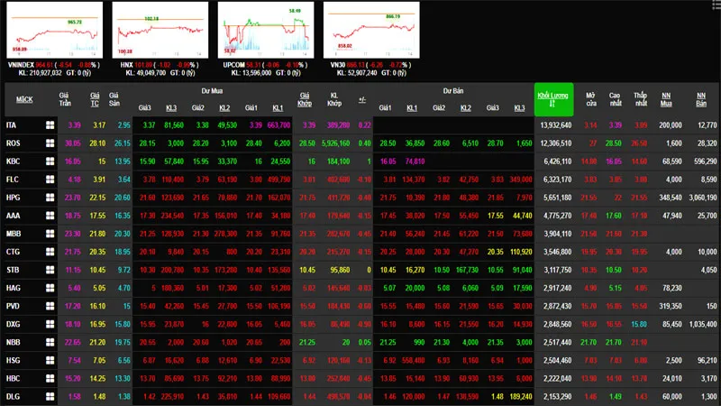Open the HNX chart thumbnail
This screenshot has height=406, width=721.
point(160,30)
